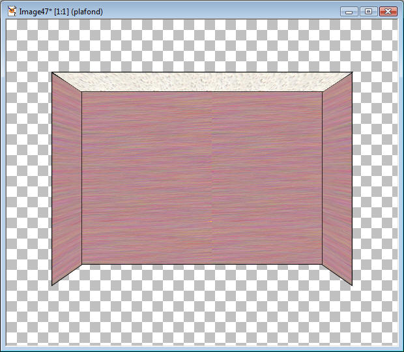Click the Image47* [1:1] (plafond) title text

61,12
